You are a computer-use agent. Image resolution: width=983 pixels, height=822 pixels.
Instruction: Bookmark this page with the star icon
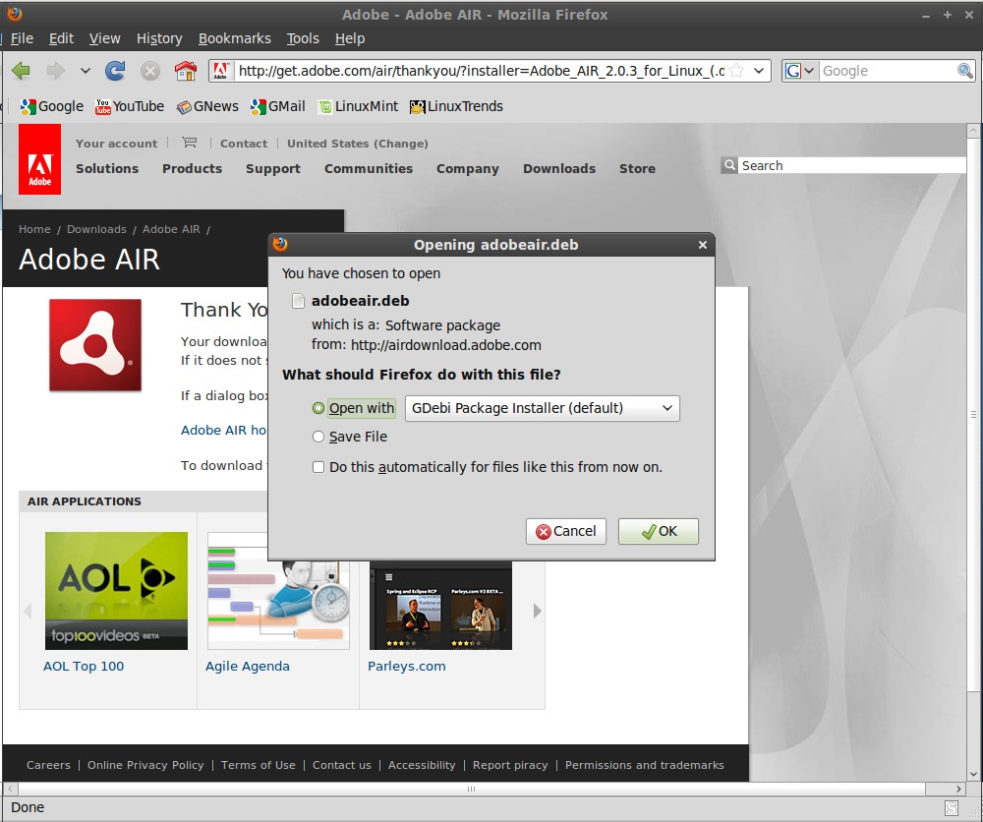coord(737,71)
